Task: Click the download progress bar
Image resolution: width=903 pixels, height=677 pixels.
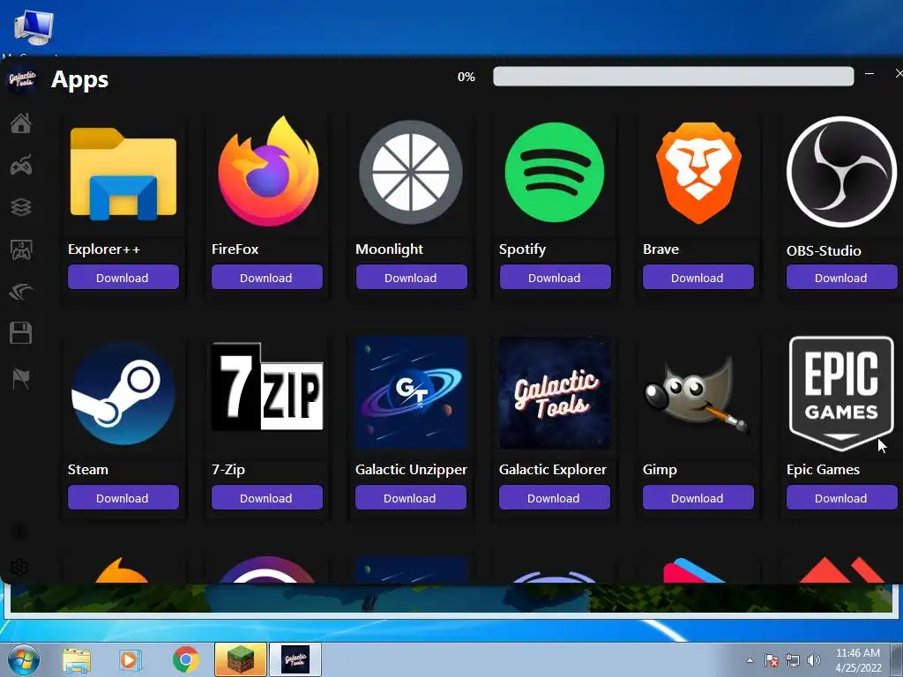Action: pyautogui.click(x=673, y=76)
